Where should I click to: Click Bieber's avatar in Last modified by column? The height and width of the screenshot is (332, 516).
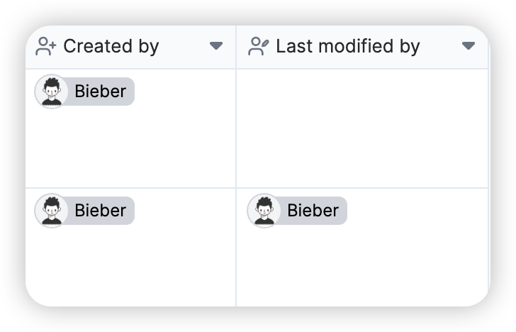(264, 211)
